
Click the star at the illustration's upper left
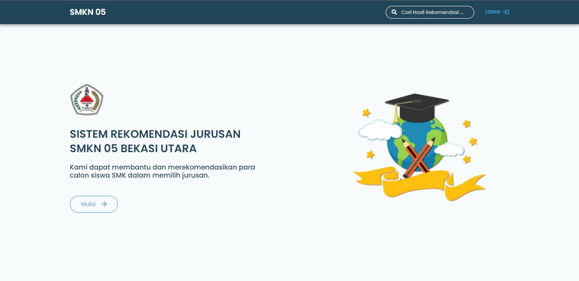pyautogui.click(x=366, y=113)
